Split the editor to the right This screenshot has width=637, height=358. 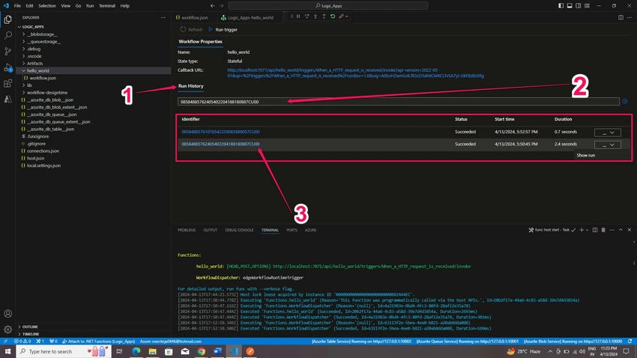click(621, 17)
